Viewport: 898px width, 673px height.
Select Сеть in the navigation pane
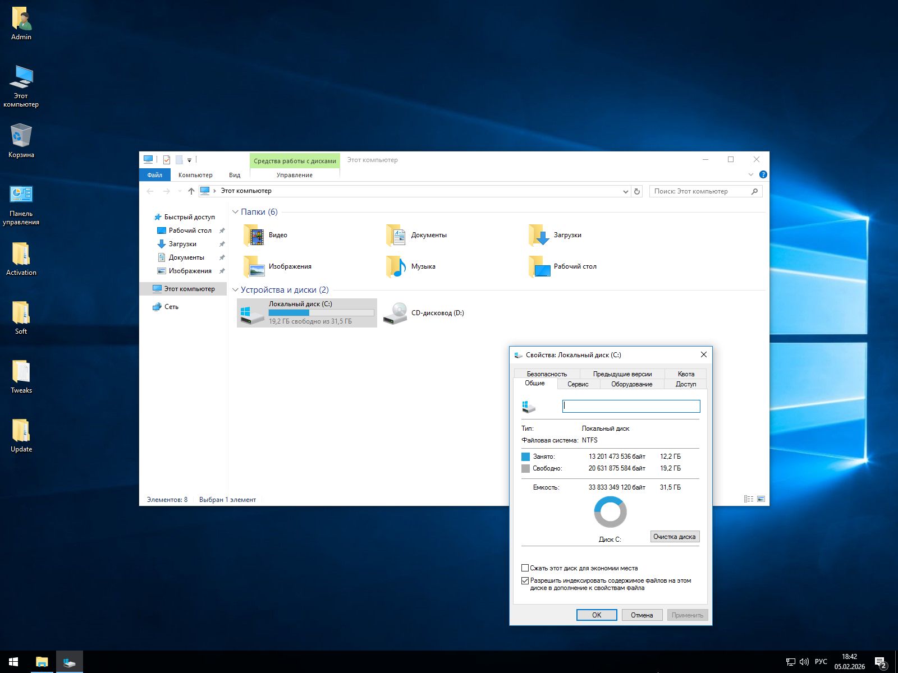click(x=171, y=307)
